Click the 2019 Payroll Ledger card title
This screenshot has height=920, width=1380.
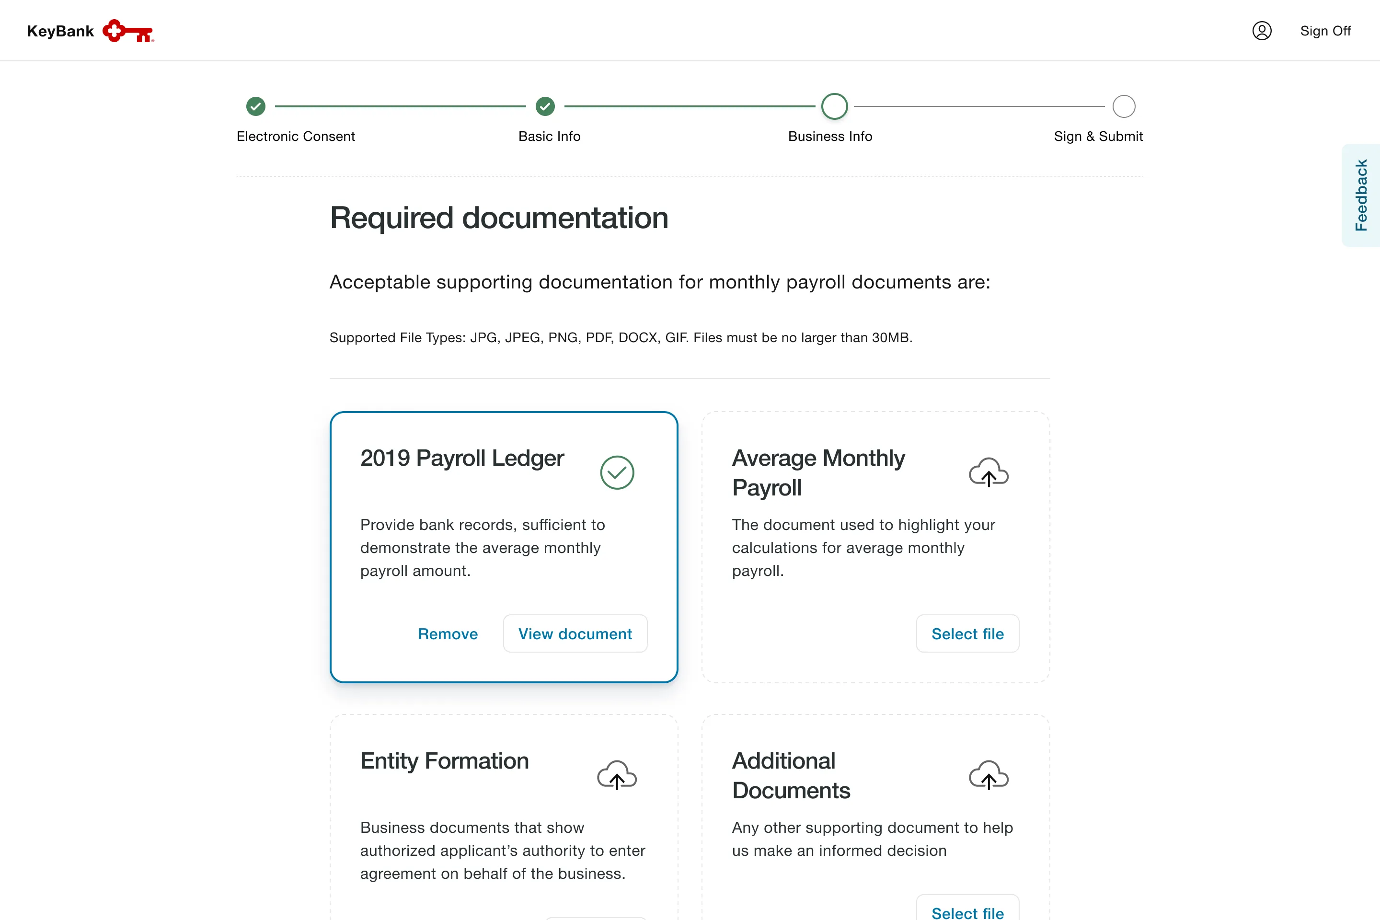point(462,458)
